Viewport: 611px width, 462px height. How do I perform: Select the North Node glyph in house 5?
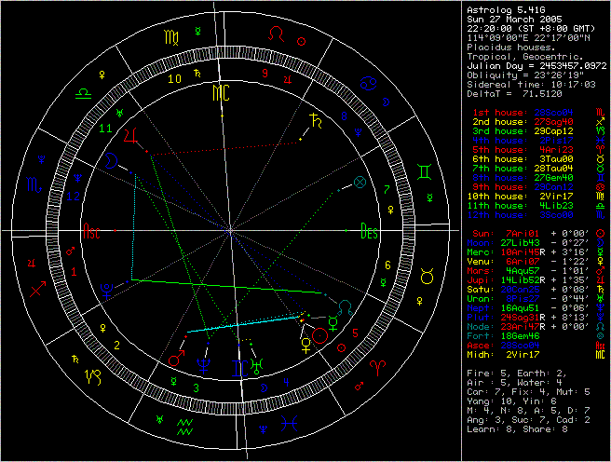(x=345, y=306)
